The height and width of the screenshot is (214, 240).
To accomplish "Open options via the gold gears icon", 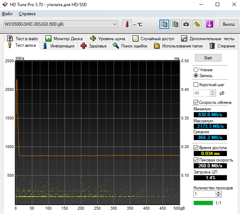I will pos(198,24).
